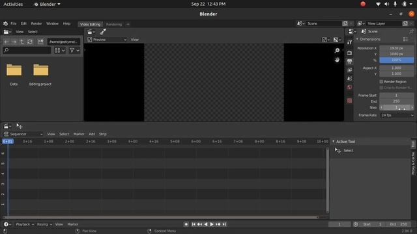417x234 pixels.
Task: Switch to the Rendering workspace tab
Action: tap(114, 25)
